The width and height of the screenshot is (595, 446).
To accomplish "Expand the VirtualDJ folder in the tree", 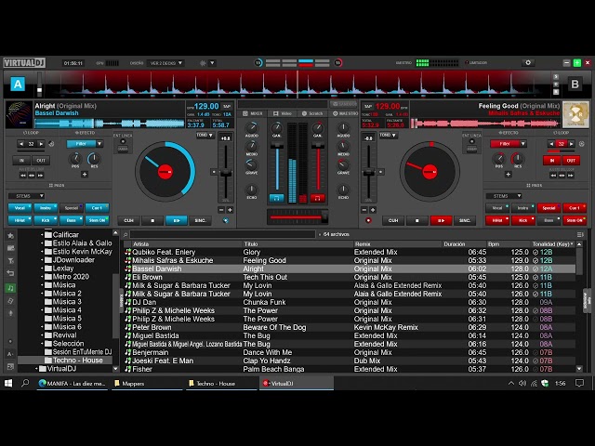I will 37,369.
